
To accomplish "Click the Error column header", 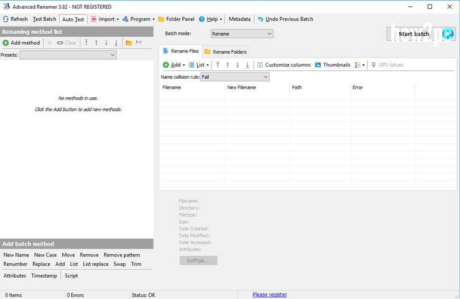I will tap(383, 87).
